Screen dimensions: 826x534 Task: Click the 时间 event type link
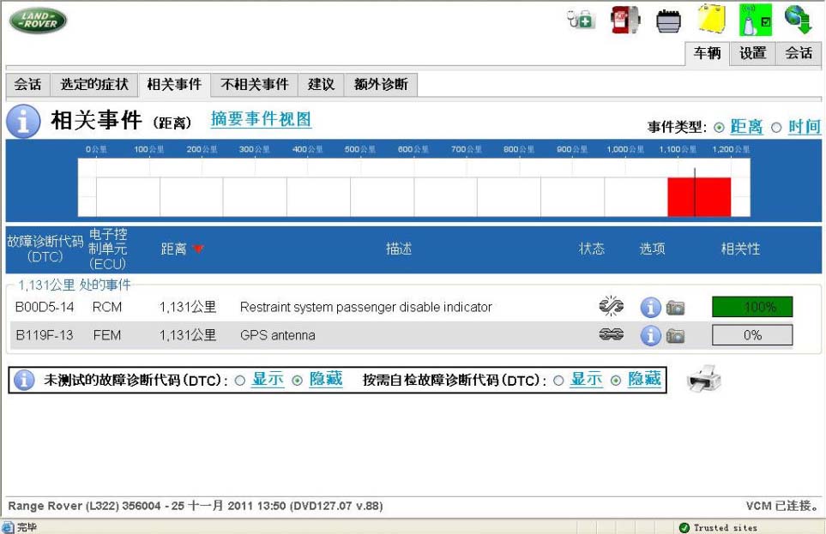tap(805, 127)
